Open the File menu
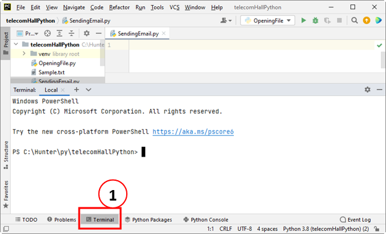This screenshot has height=234, width=386. pyautogui.click(x=20, y=7)
